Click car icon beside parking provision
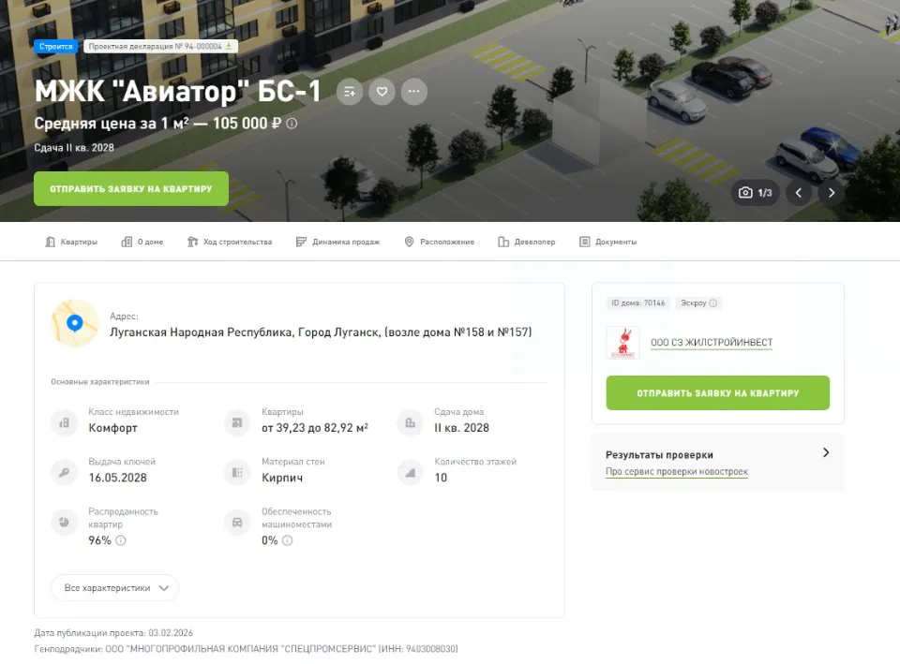This screenshot has height=664, width=900. (x=237, y=523)
